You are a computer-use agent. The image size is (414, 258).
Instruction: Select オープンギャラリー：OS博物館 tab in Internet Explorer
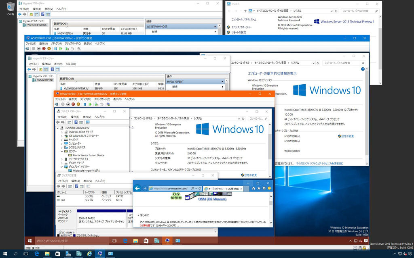[x=223, y=189]
